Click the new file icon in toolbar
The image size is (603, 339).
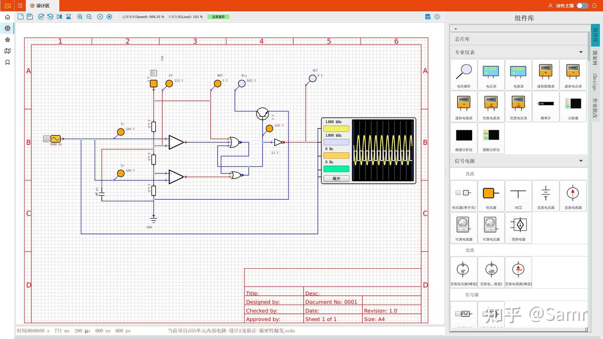(21, 17)
